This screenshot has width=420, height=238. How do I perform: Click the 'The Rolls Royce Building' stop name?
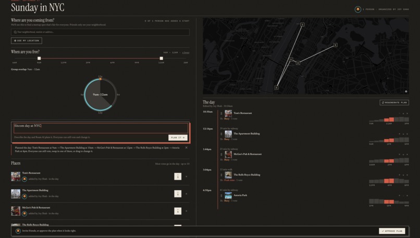246,175
